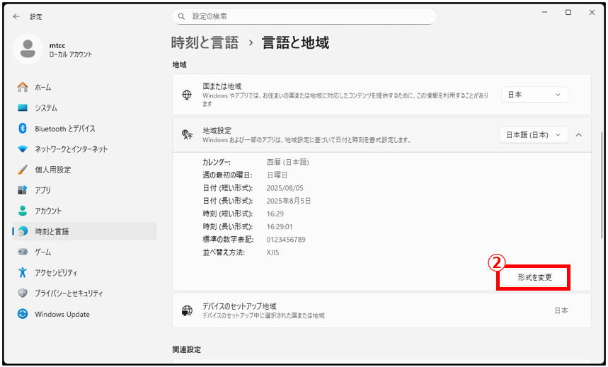Click the 設定の検索 search field

pos(304,17)
